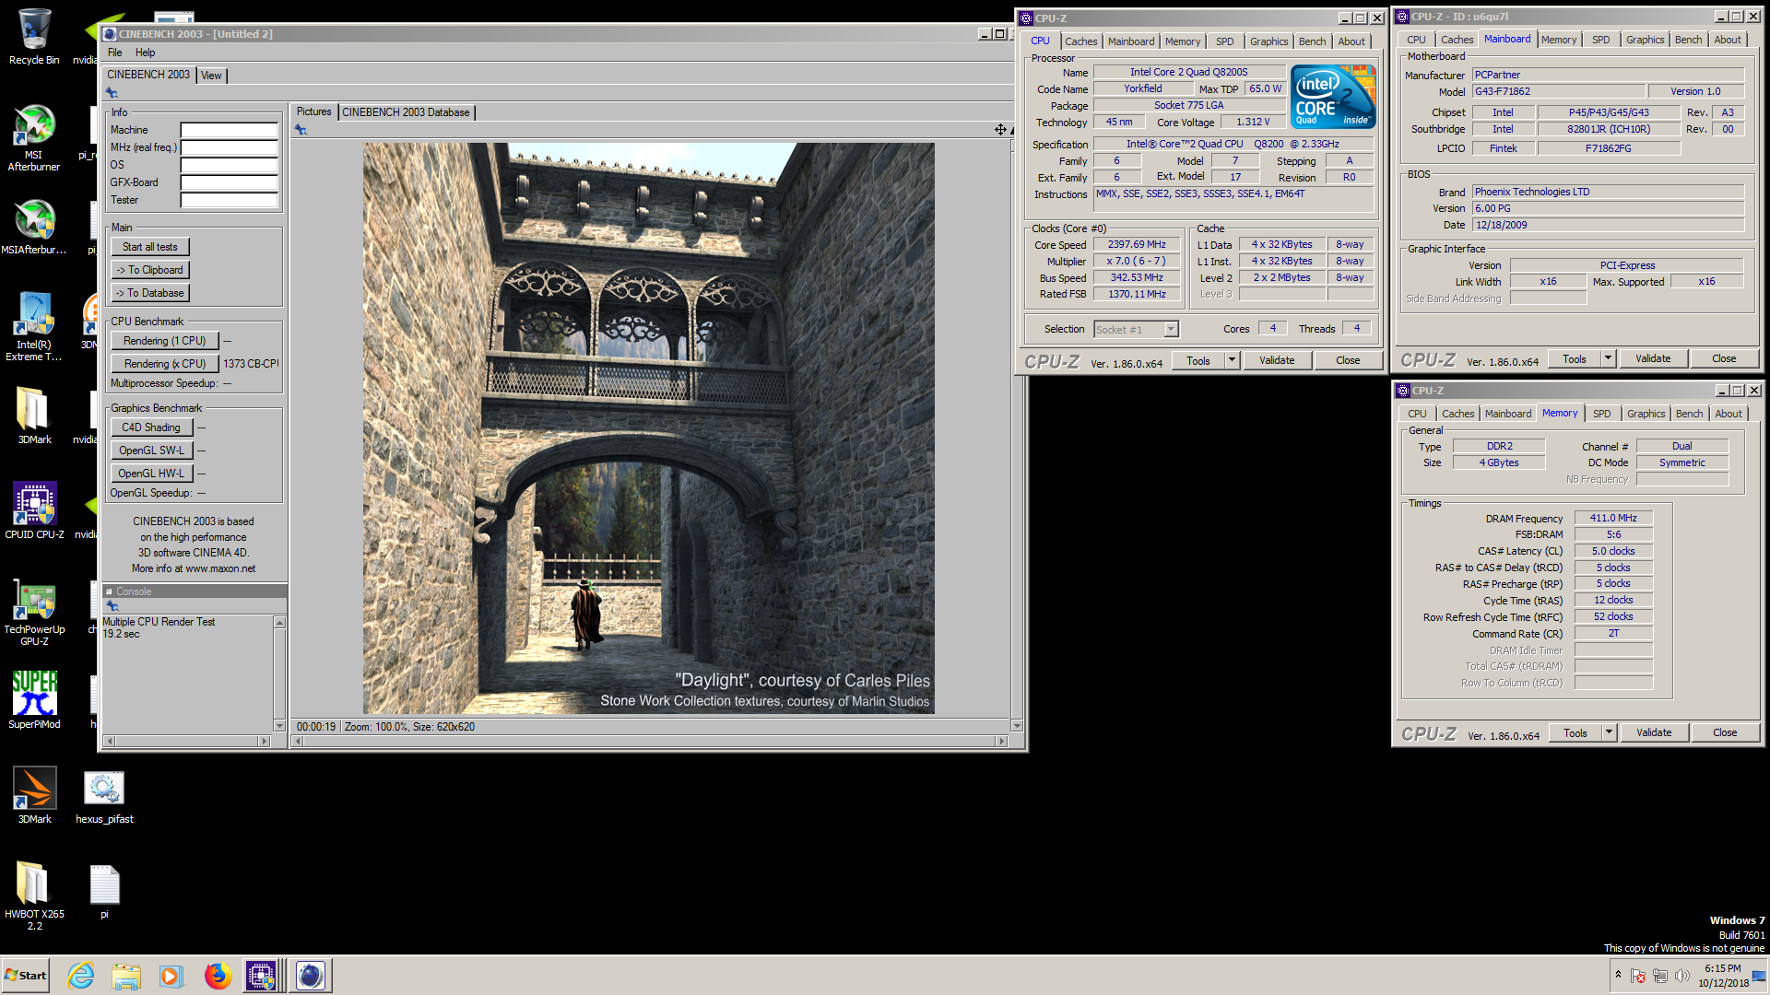
Task: Open Bench tab in CPU-Z CPU window
Action: coord(1312,41)
